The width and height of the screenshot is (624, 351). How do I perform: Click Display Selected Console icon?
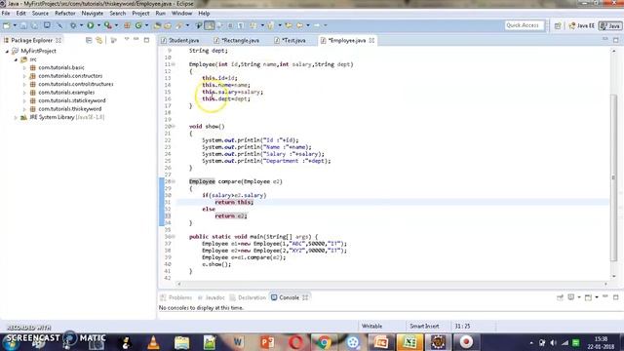pyautogui.click(x=571, y=297)
